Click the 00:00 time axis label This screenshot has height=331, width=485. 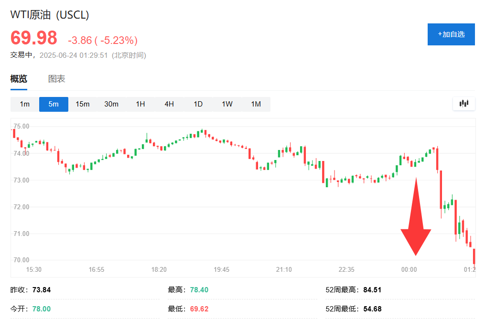(409, 269)
